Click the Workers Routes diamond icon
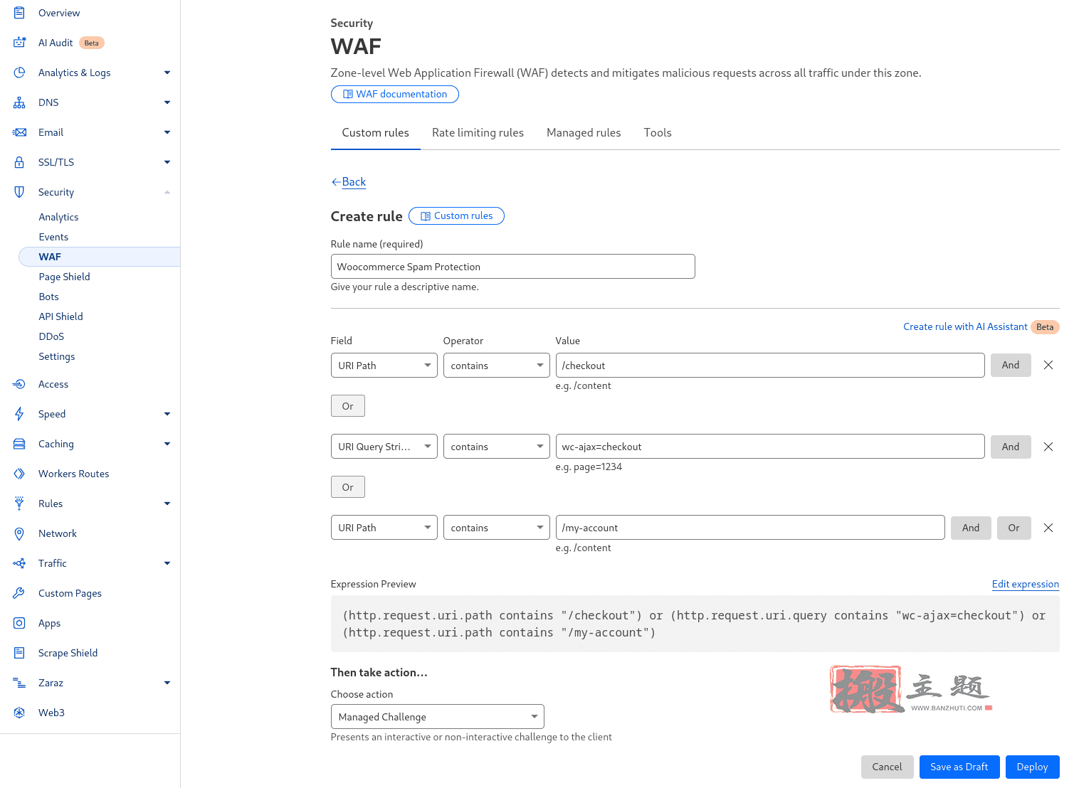The image size is (1074, 788). (x=19, y=474)
